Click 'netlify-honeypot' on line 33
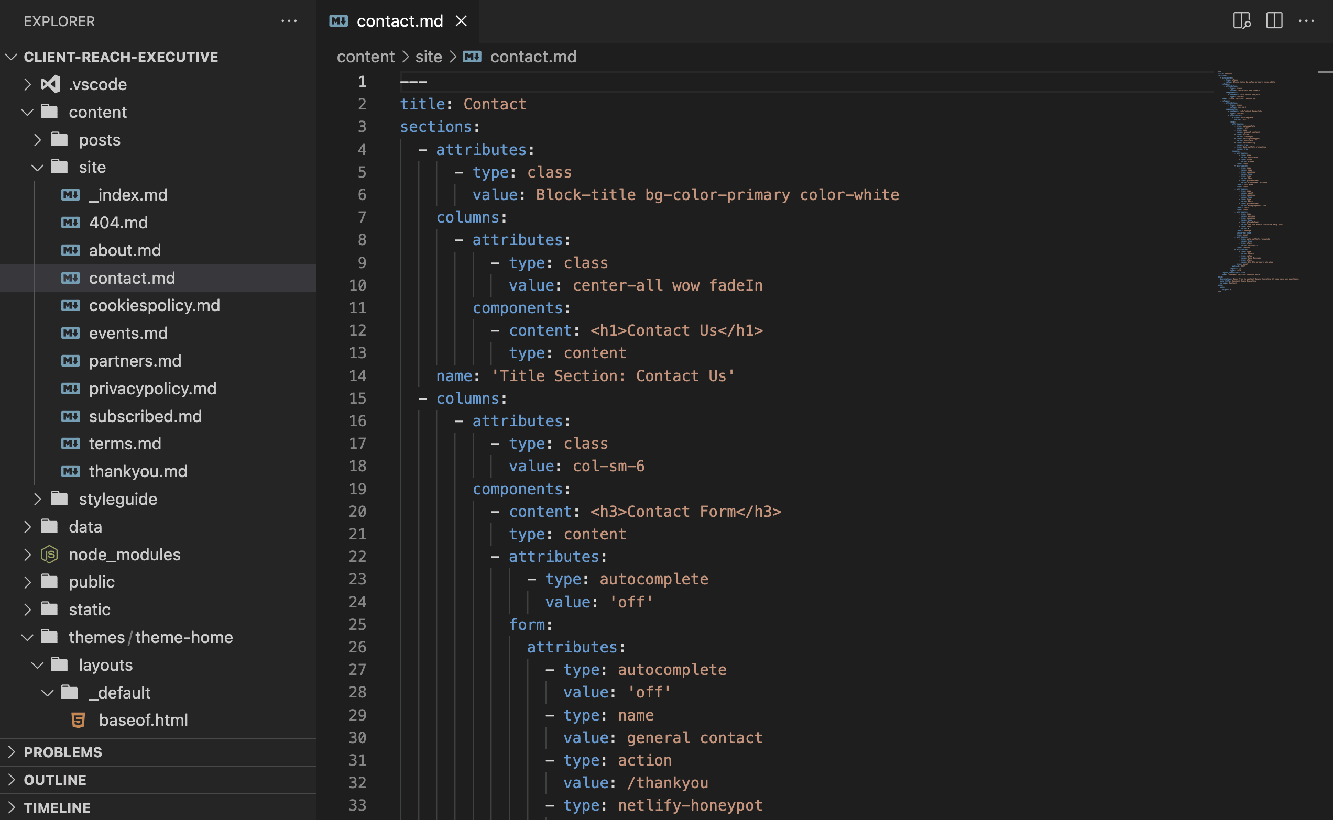Image resolution: width=1333 pixels, height=820 pixels. tap(690, 805)
